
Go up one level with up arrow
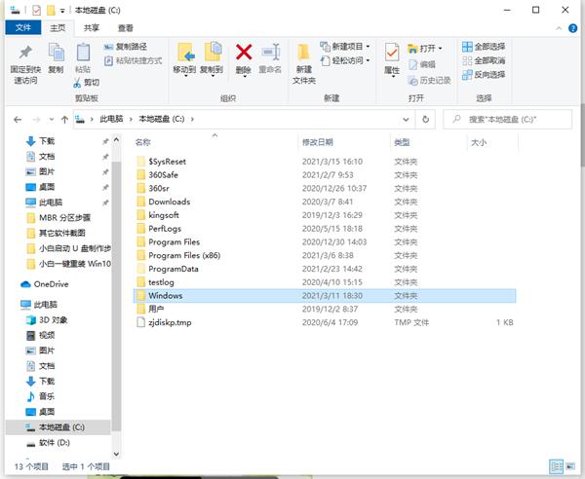click(x=64, y=120)
